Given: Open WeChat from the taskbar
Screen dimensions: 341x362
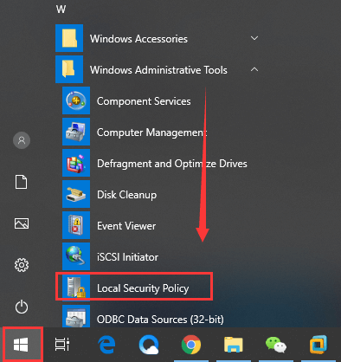Looking at the screenshot, I should 276,345.
